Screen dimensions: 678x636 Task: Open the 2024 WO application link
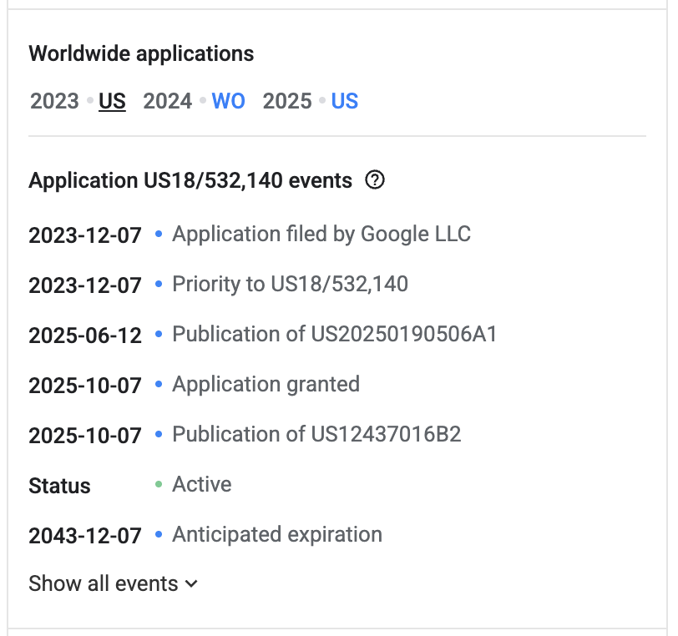point(228,101)
